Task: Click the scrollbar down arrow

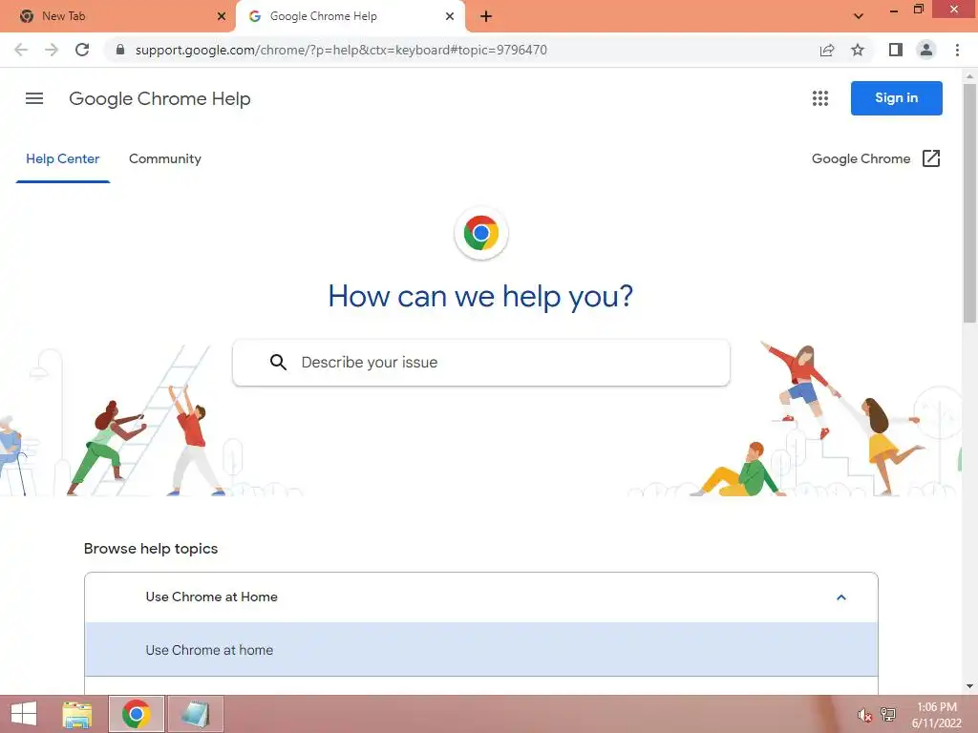Action: point(969,686)
